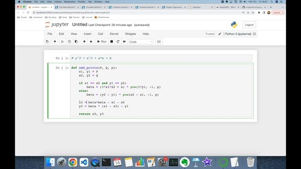The image size is (301, 169).
Task: Click the else: line in code
Action: (x=84, y=91)
